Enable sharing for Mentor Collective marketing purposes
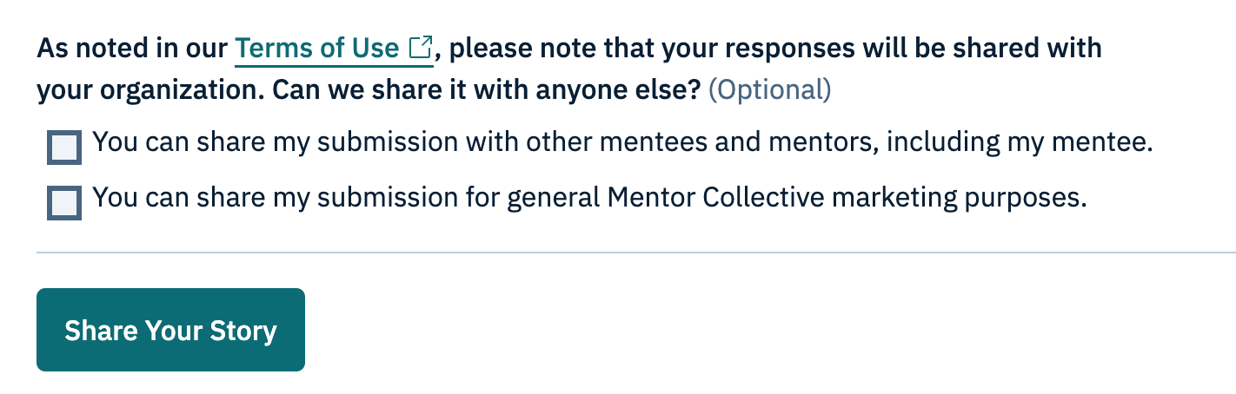Viewport: 1236px width, 394px height. point(64,204)
